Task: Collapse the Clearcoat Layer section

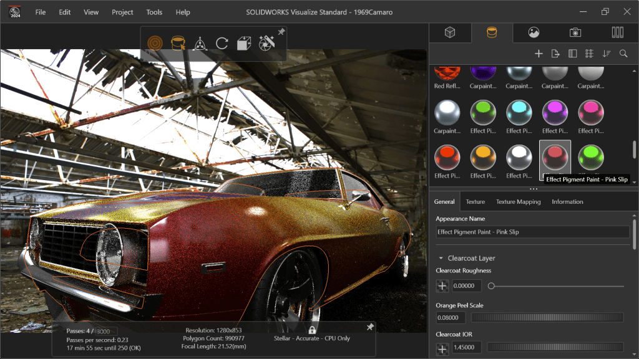Action: pos(441,258)
